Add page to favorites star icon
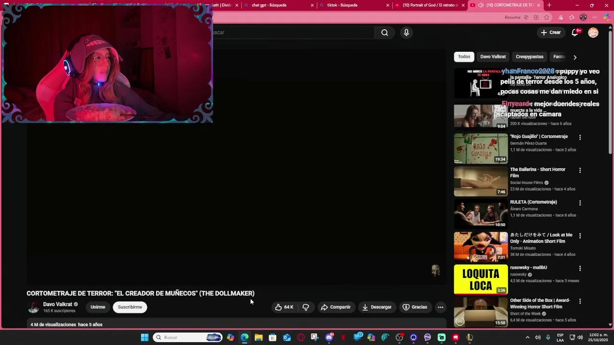614x345 pixels. (546, 17)
